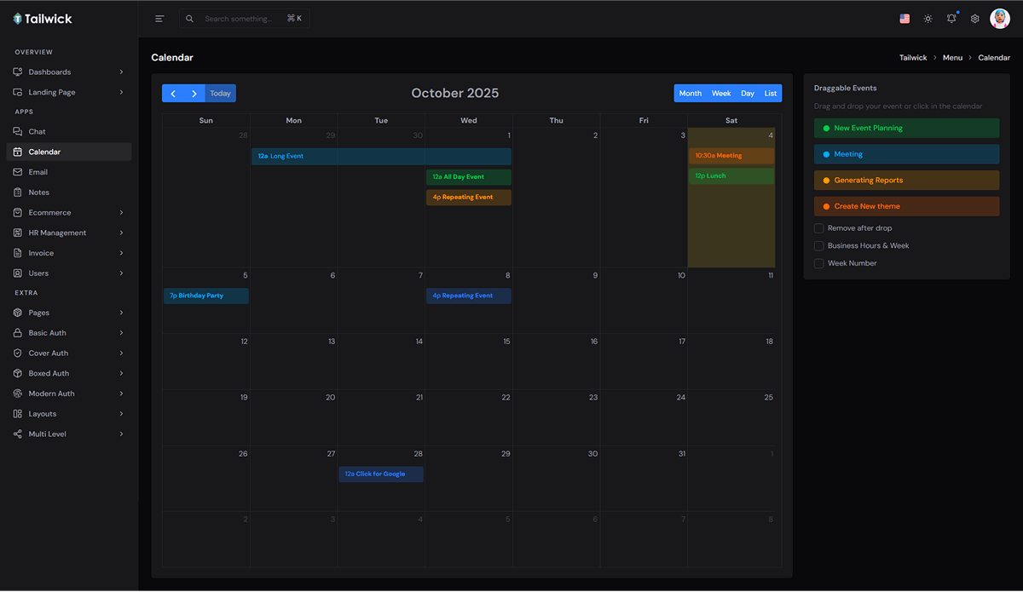1023x592 pixels.
Task: Switch to the Week calendar view
Action: [721, 94]
